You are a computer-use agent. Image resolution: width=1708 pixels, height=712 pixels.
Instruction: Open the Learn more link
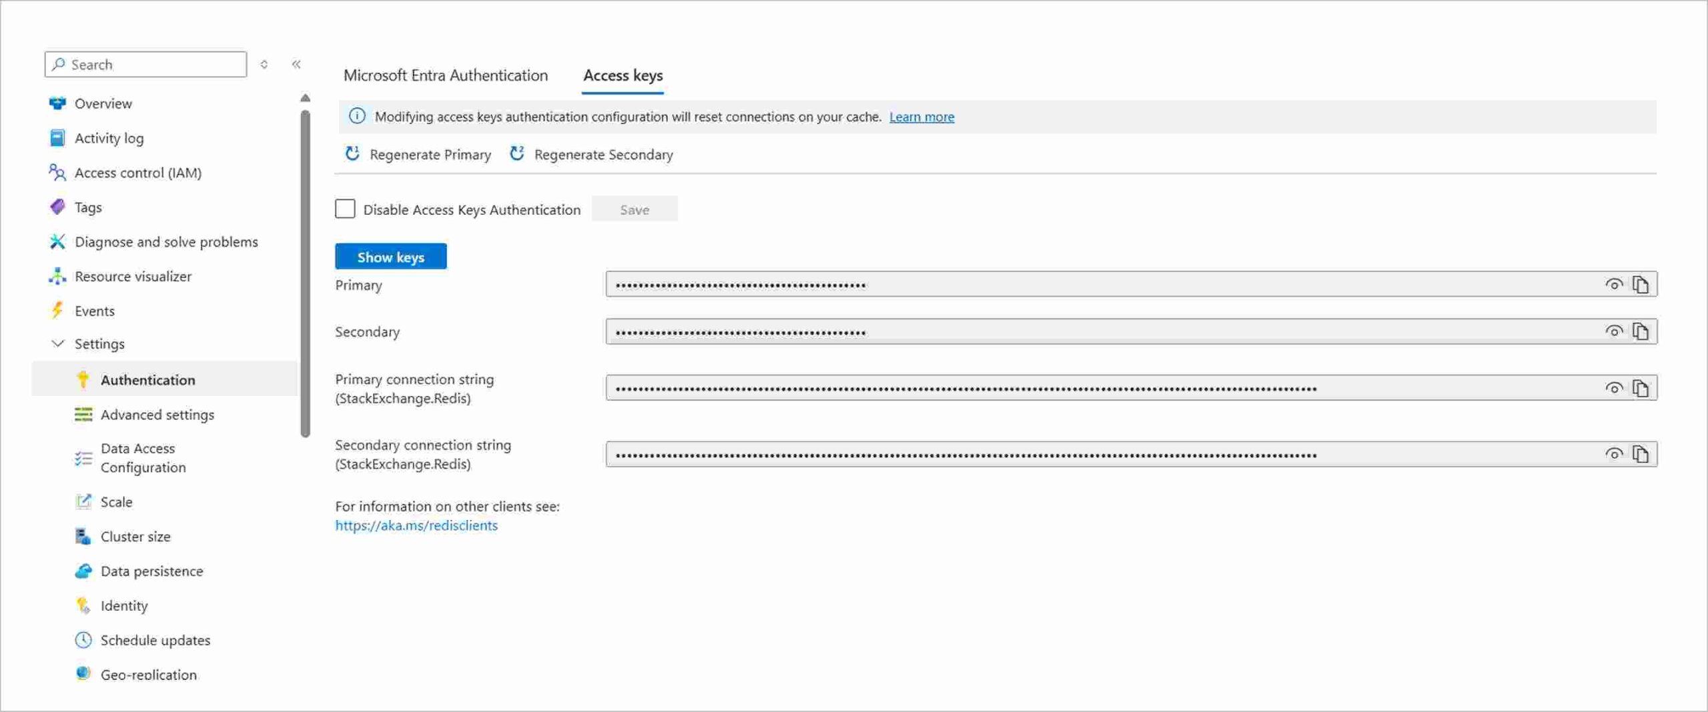921,117
